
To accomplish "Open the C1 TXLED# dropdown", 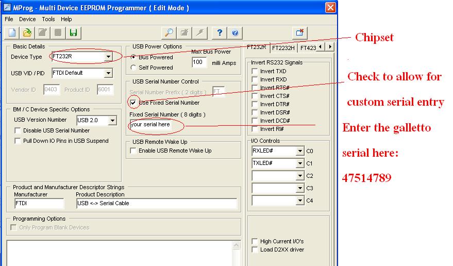I will (300, 163).
